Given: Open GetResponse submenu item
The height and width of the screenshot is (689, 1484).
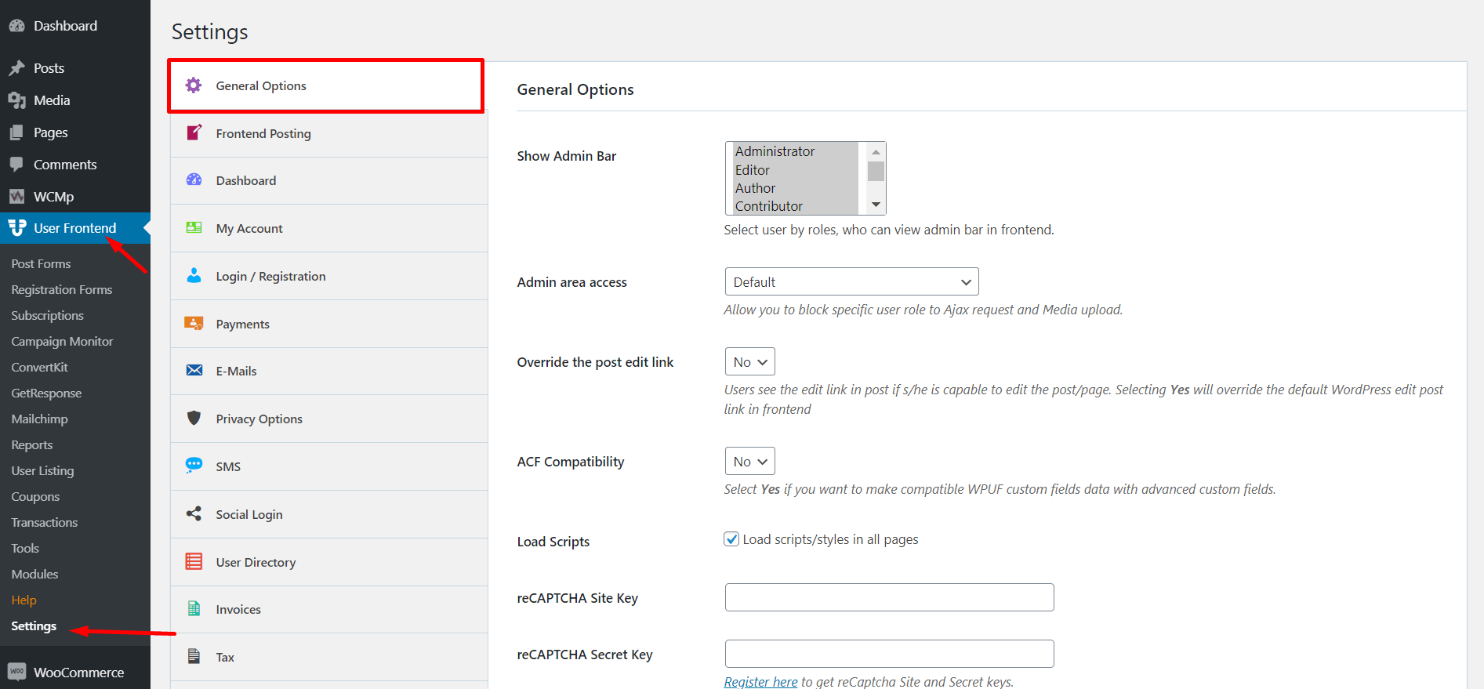Looking at the screenshot, I should point(46,393).
